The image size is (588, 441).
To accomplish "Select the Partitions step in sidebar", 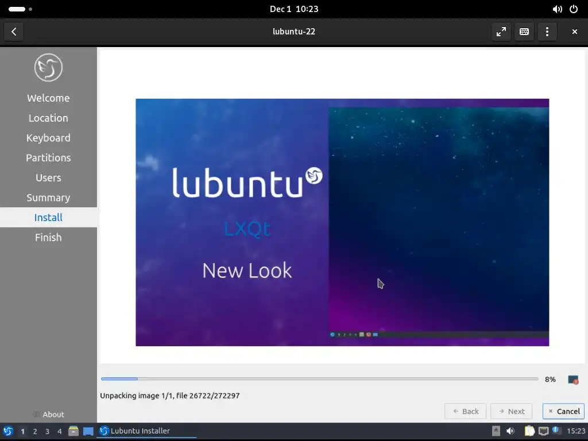I will pyautogui.click(x=48, y=158).
